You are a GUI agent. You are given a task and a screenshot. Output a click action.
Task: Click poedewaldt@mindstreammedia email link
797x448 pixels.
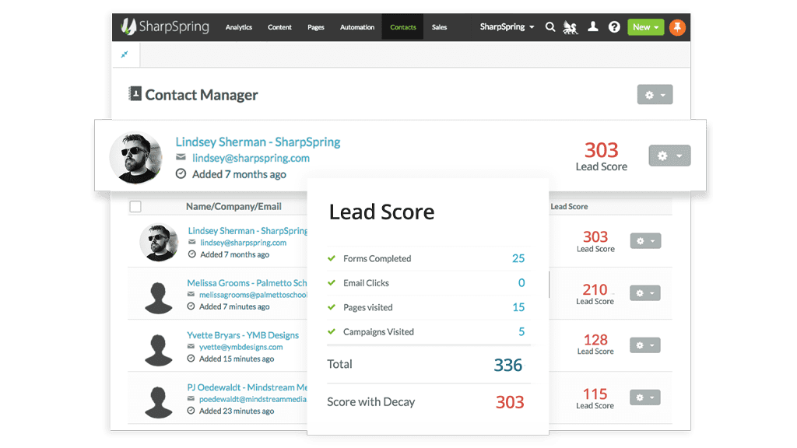[253, 399]
